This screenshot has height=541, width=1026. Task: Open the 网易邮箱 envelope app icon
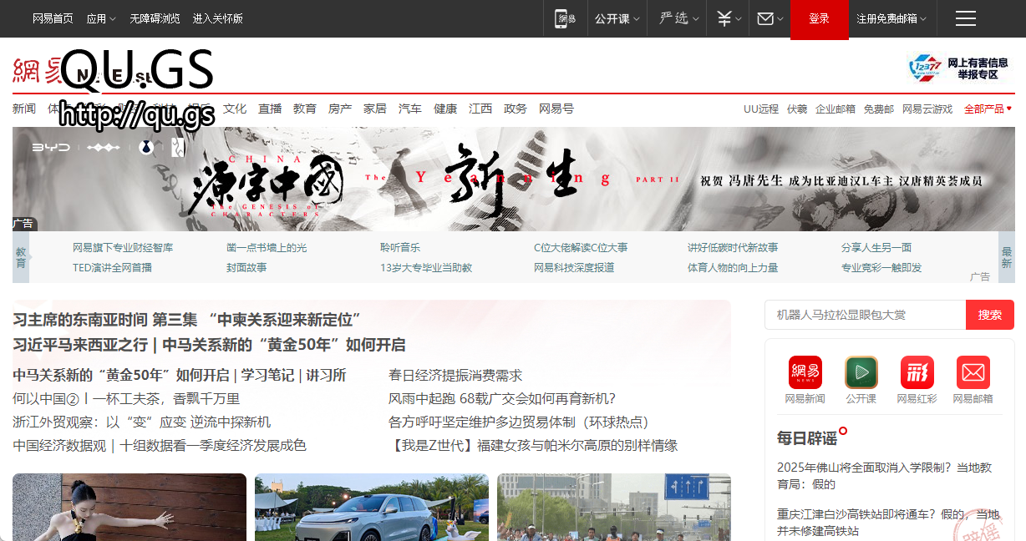click(x=973, y=372)
